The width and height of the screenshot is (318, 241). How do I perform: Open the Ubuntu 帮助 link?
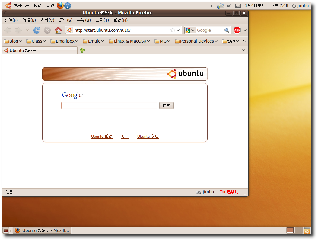(x=102, y=137)
